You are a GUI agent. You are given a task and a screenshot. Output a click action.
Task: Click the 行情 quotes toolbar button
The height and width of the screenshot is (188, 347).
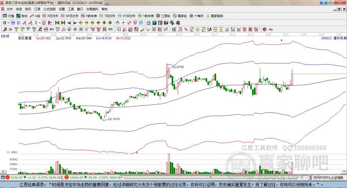8,16
